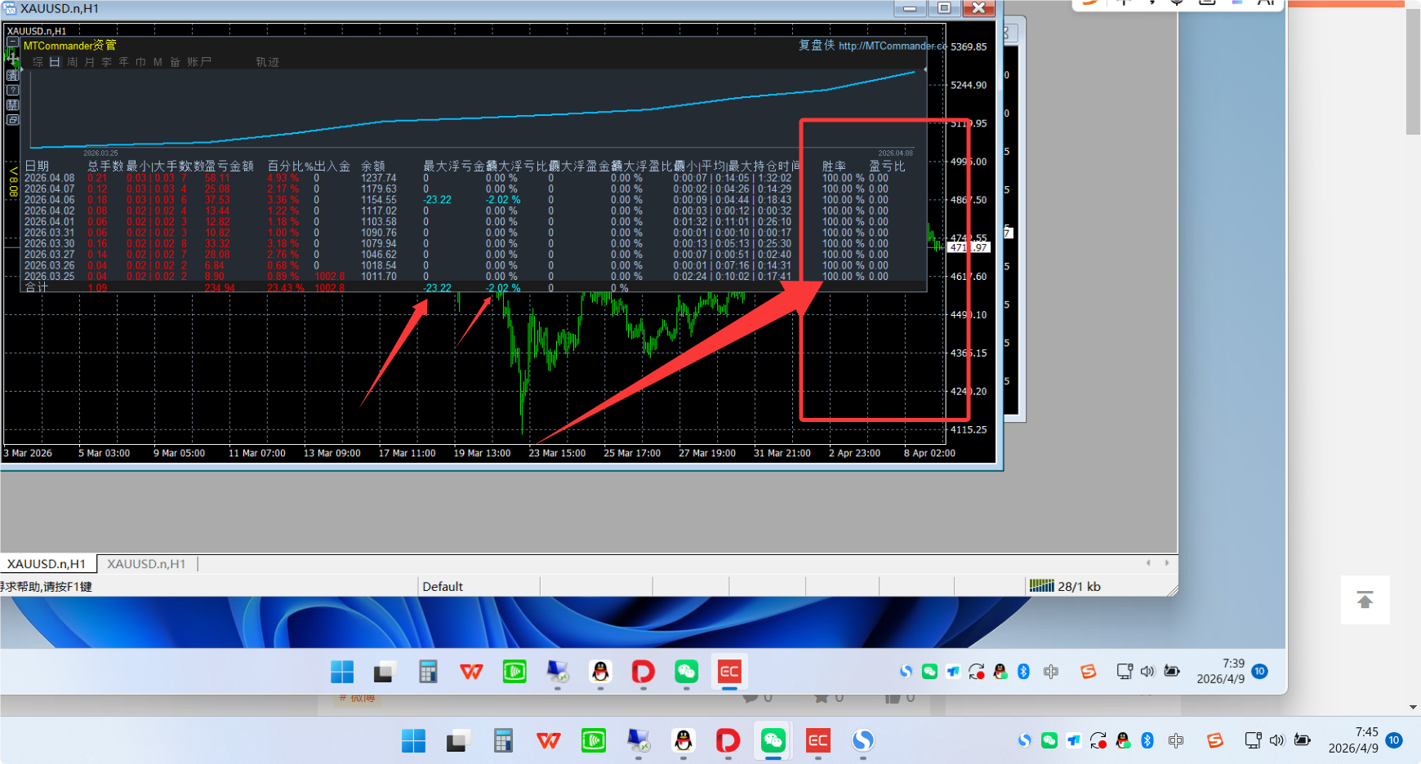Open the 年 yearly tab
Screen dimensions: 1421x764
[123, 62]
